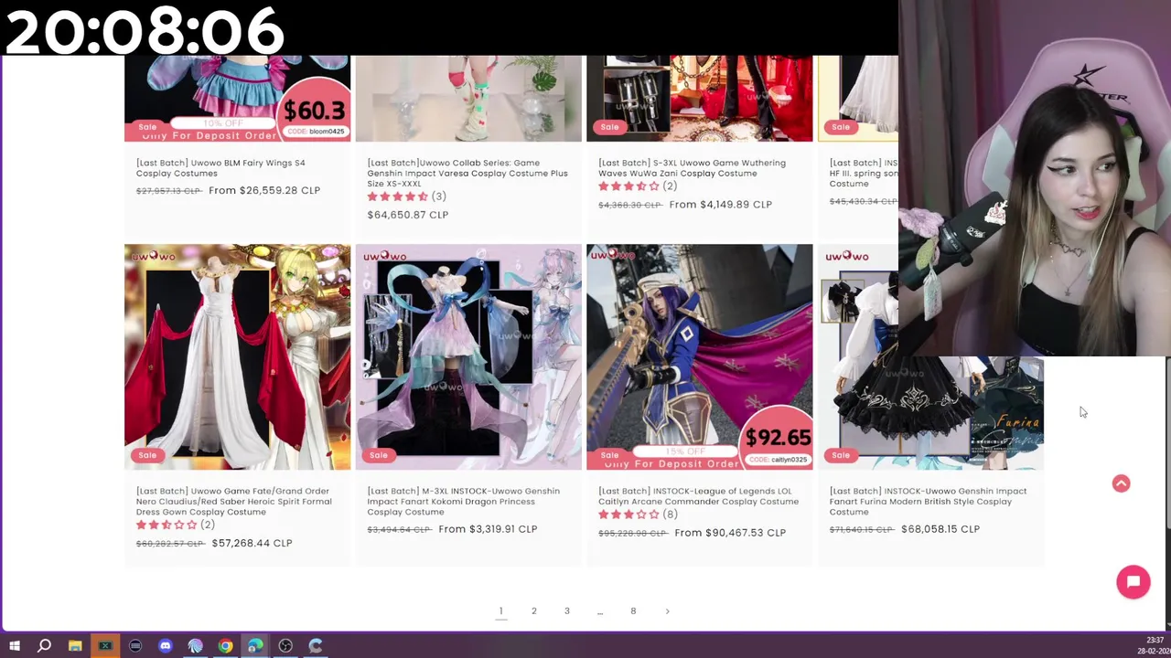1171x658 pixels.
Task: Click price $64,650.87 CLP
Action: [408, 215]
